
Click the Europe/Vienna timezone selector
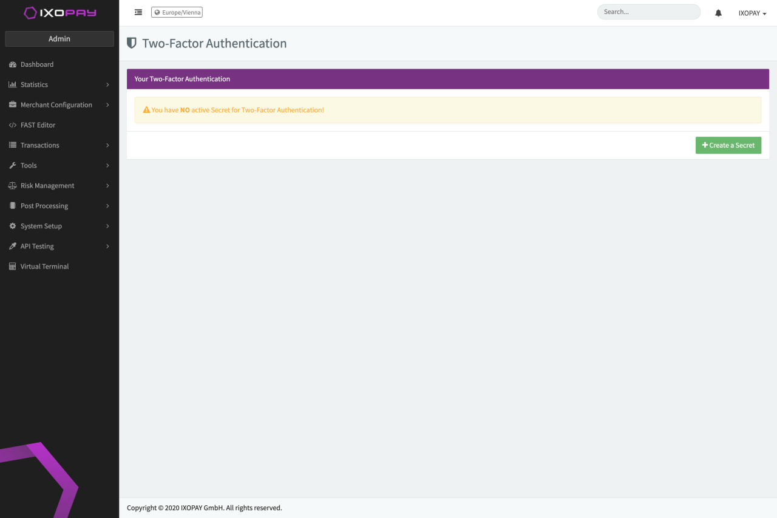point(177,12)
